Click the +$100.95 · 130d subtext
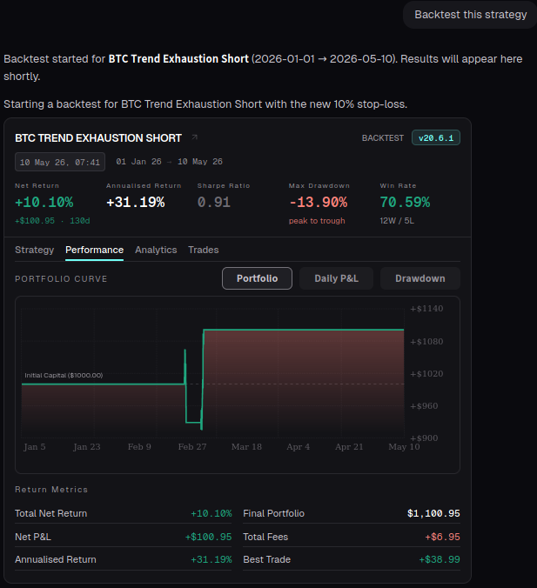 [52, 221]
